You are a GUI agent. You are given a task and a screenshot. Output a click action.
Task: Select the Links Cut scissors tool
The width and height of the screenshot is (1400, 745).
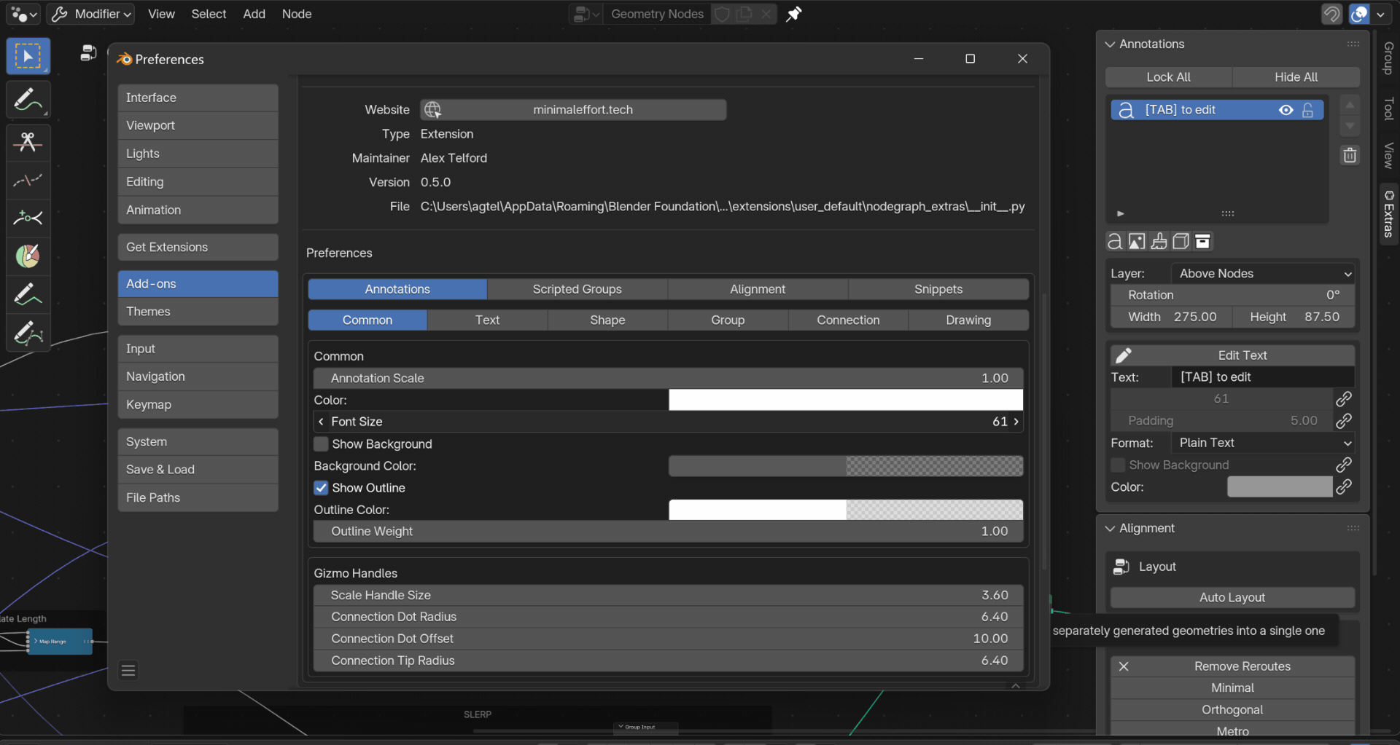pyautogui.click(x=28, y=142)
